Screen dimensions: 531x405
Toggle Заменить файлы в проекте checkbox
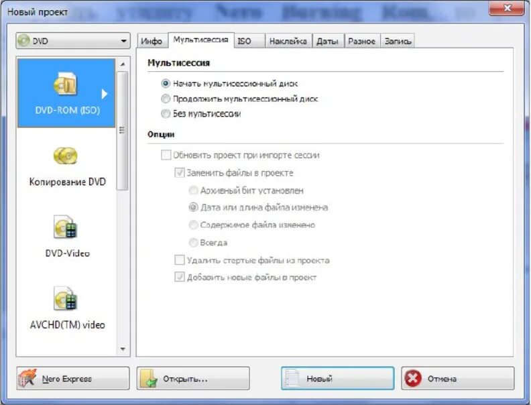click(x=180, y=173)
